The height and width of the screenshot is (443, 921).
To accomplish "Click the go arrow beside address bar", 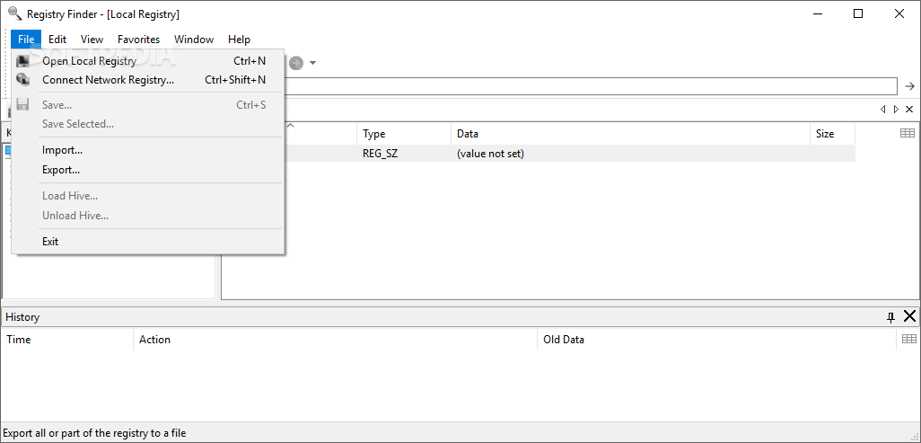I will point(909,86).
